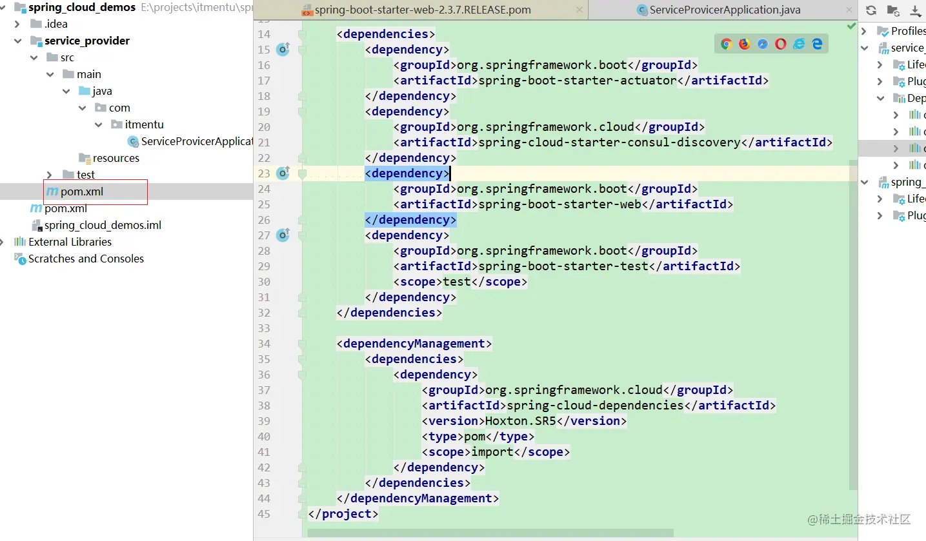Expand Profiles node in Maven panel
The width and height of the screenshot is (926, 541).
point(865,31)
